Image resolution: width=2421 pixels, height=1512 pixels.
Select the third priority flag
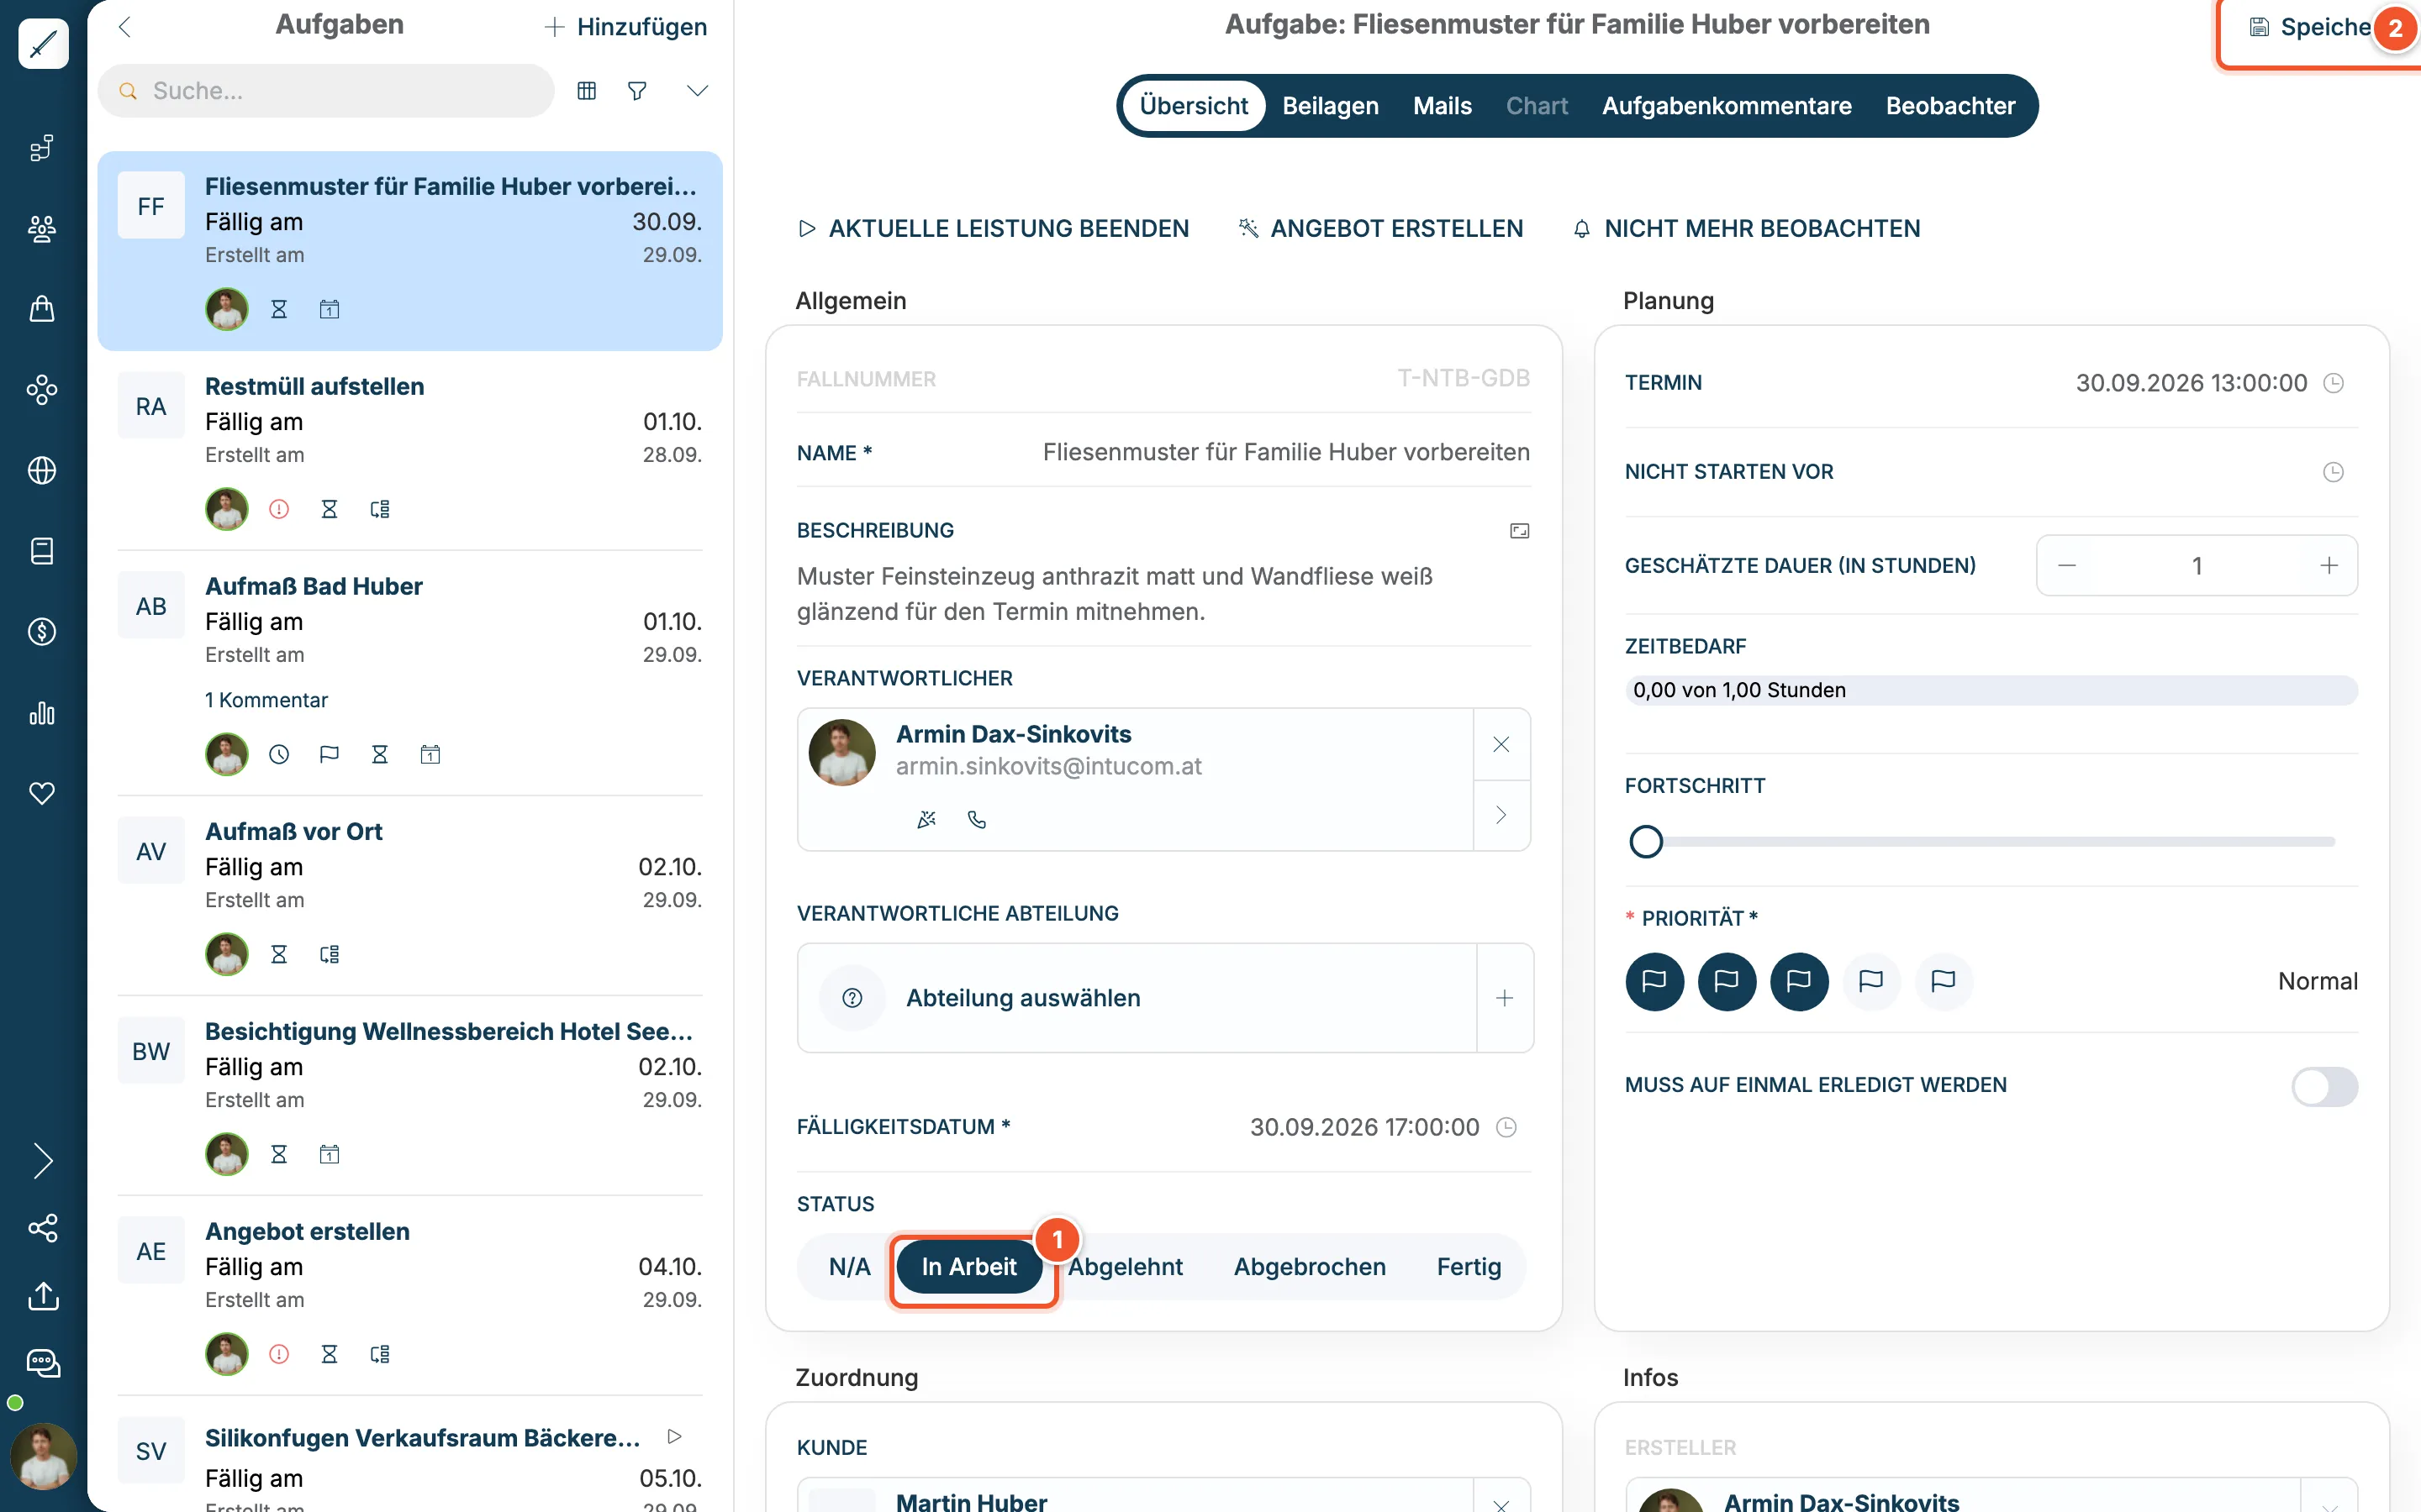click(x=1799, y=981)
